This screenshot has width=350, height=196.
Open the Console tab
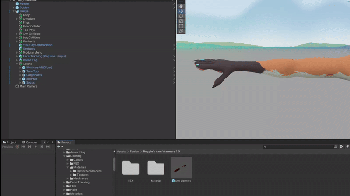[29, 142]
